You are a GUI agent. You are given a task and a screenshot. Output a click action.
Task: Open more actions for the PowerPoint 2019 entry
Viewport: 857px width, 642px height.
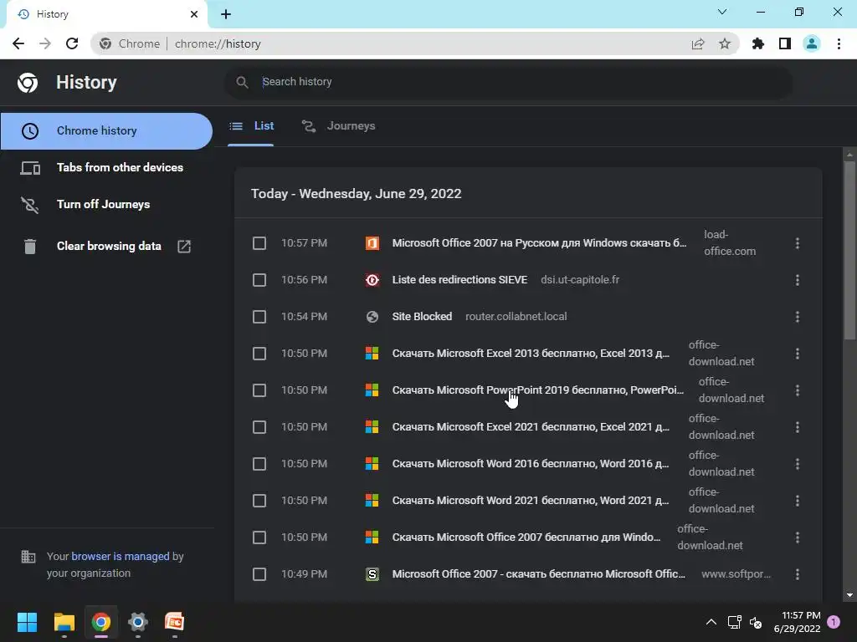click(x=798, y=390)
